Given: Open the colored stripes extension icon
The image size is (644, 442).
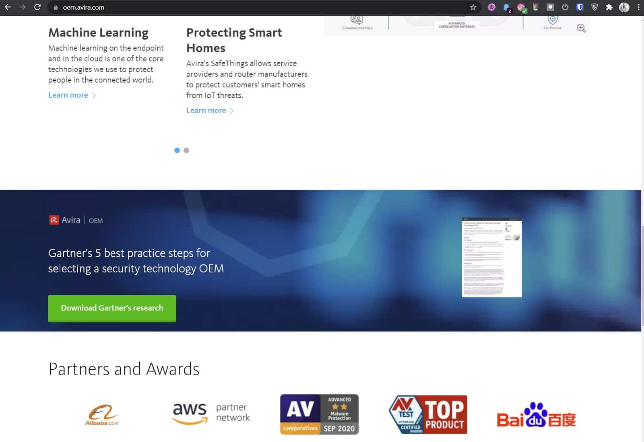Looking at the screenshot, I should coord(536,7).
